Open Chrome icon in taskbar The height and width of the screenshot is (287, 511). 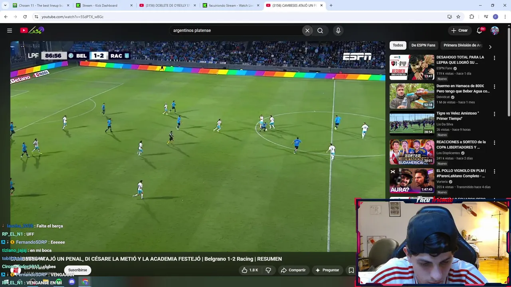point(85,282)
